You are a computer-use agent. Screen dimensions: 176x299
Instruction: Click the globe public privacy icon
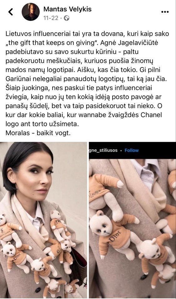[x=67, y=18]
